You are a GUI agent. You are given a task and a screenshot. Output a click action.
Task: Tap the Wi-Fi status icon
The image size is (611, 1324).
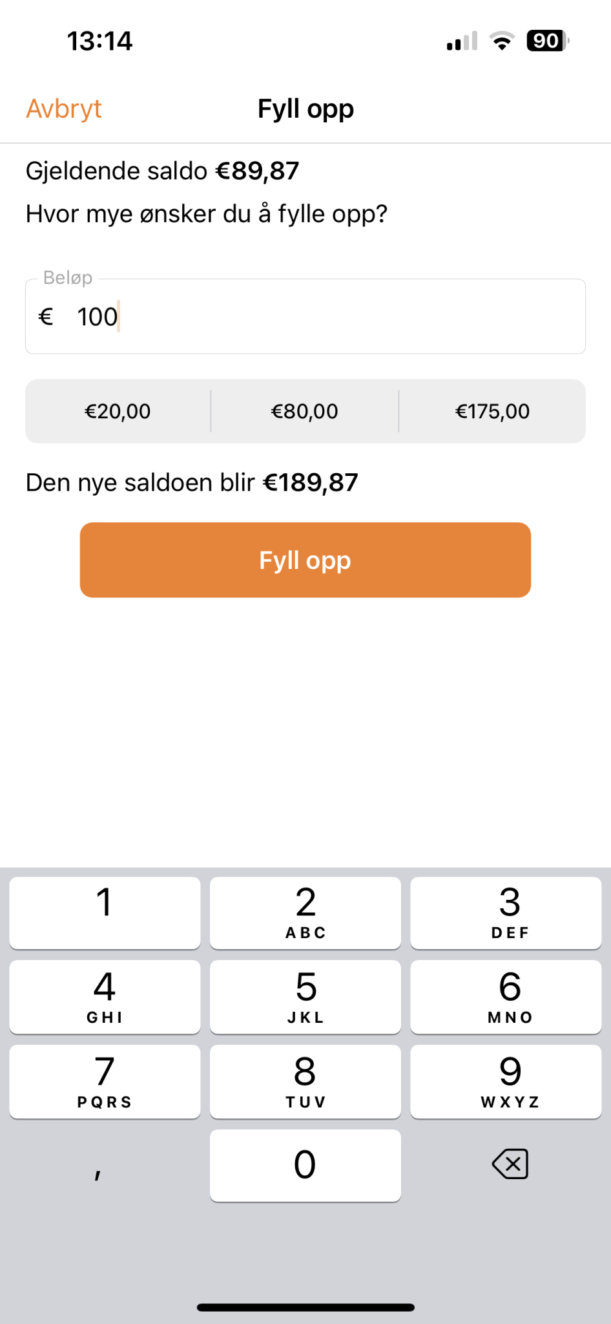click(x=502, y=41)
